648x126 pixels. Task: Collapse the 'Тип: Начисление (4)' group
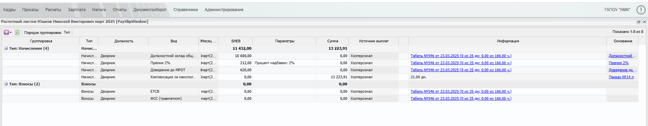point(6,48)
